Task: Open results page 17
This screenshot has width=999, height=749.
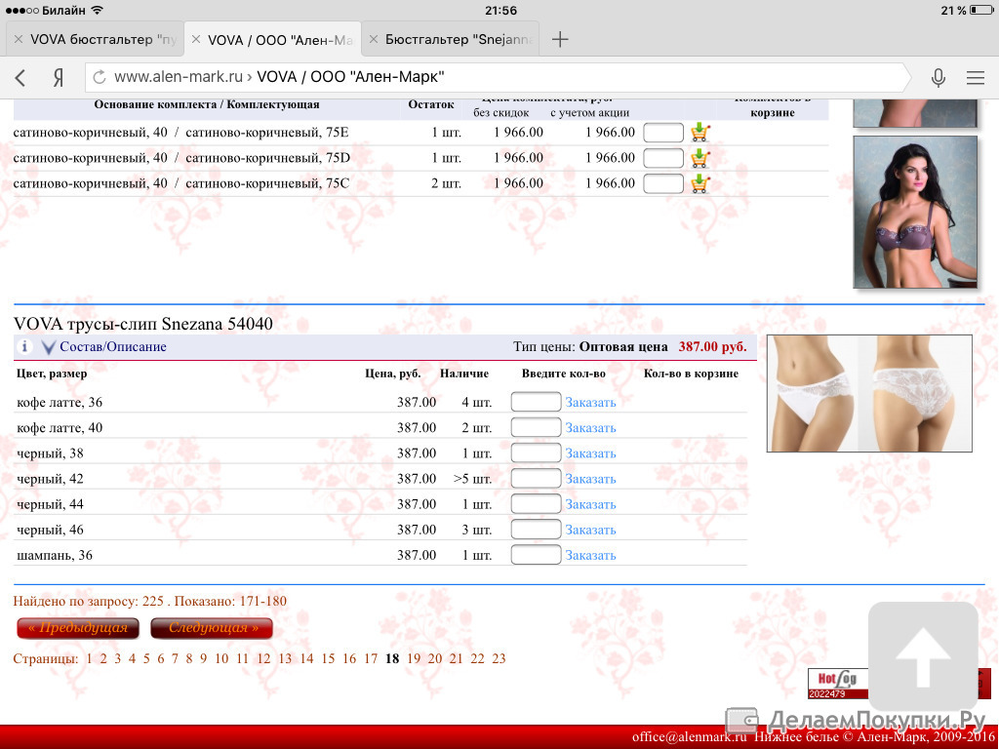Action: click(371, 658)
